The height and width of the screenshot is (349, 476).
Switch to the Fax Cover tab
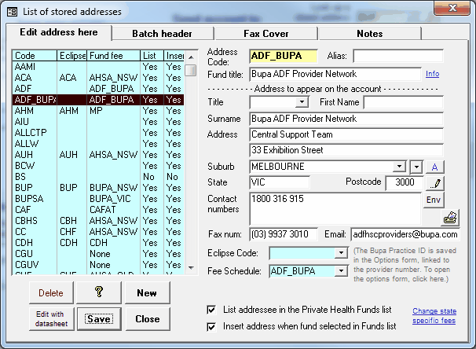(x=266, y=34)
